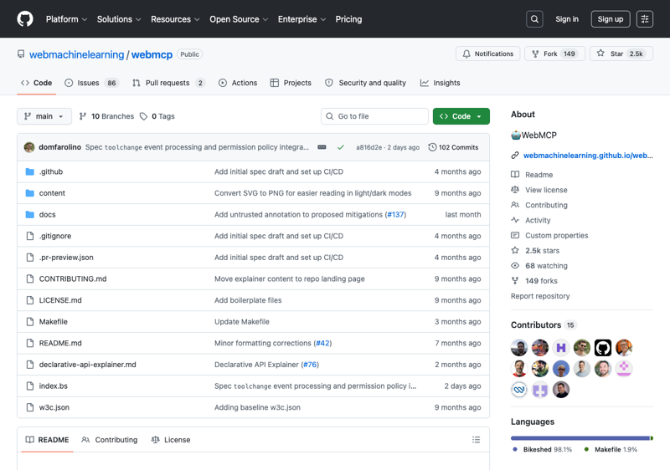670x470 pixels.
Task: Focus the Go to file search field
Action: (374, 116)
